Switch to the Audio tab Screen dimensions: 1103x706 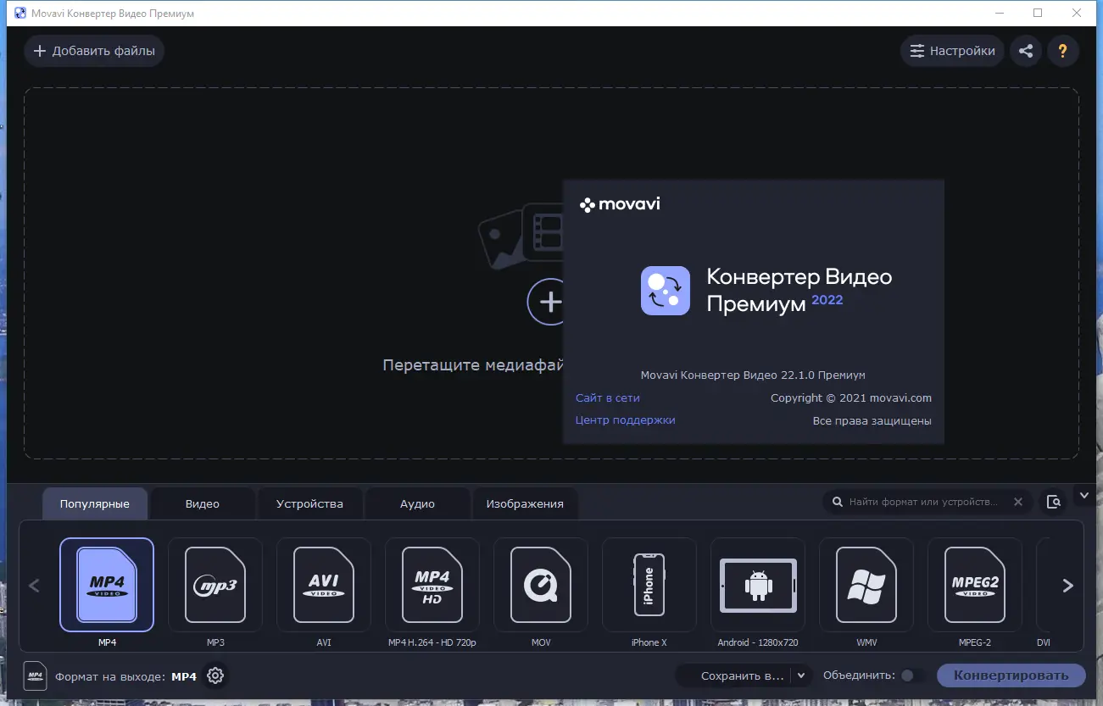tap(417, 503)
